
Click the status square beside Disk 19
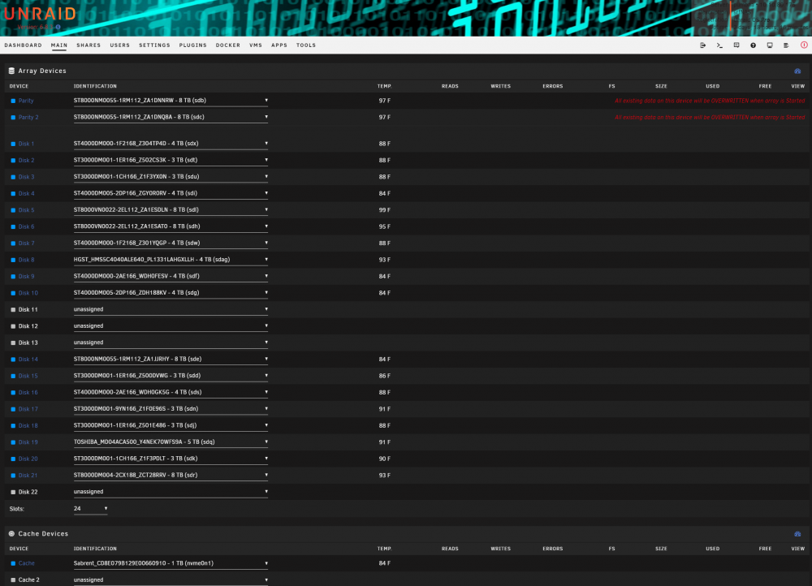click(x=13, y=442)
